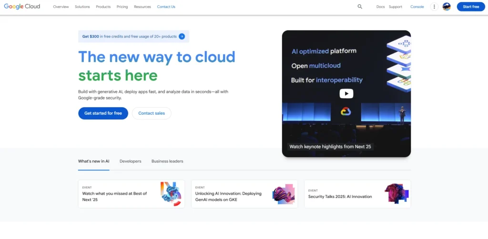
Task: Click the GenAI models on GKE card image
Action: (x=284, y=194)
